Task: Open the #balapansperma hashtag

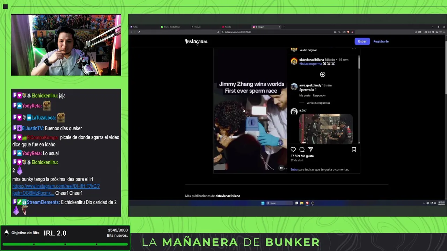Action: click(310, 64)
